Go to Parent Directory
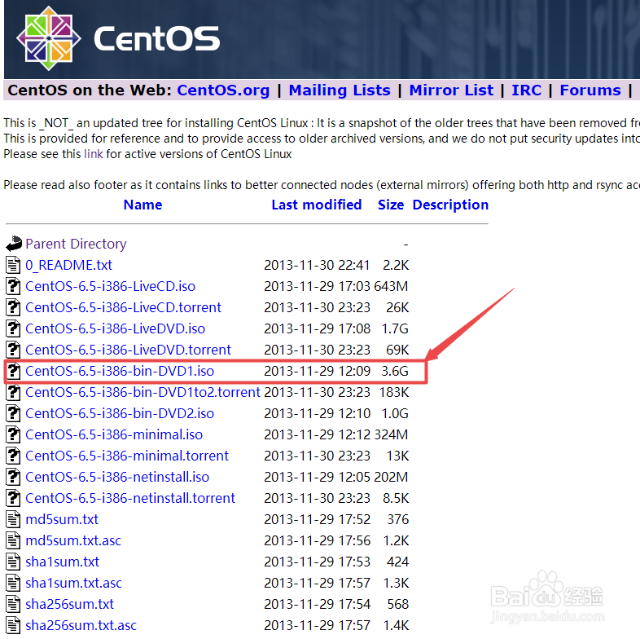The width and height of the screenshot is (640, 639). click(x=76, y=244)
